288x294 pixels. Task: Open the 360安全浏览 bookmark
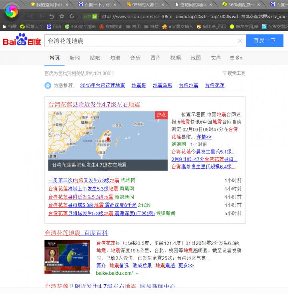click(80, 27)
